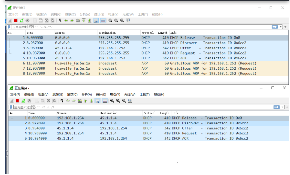Open 文件(F) menu in the bottom window

15,95
